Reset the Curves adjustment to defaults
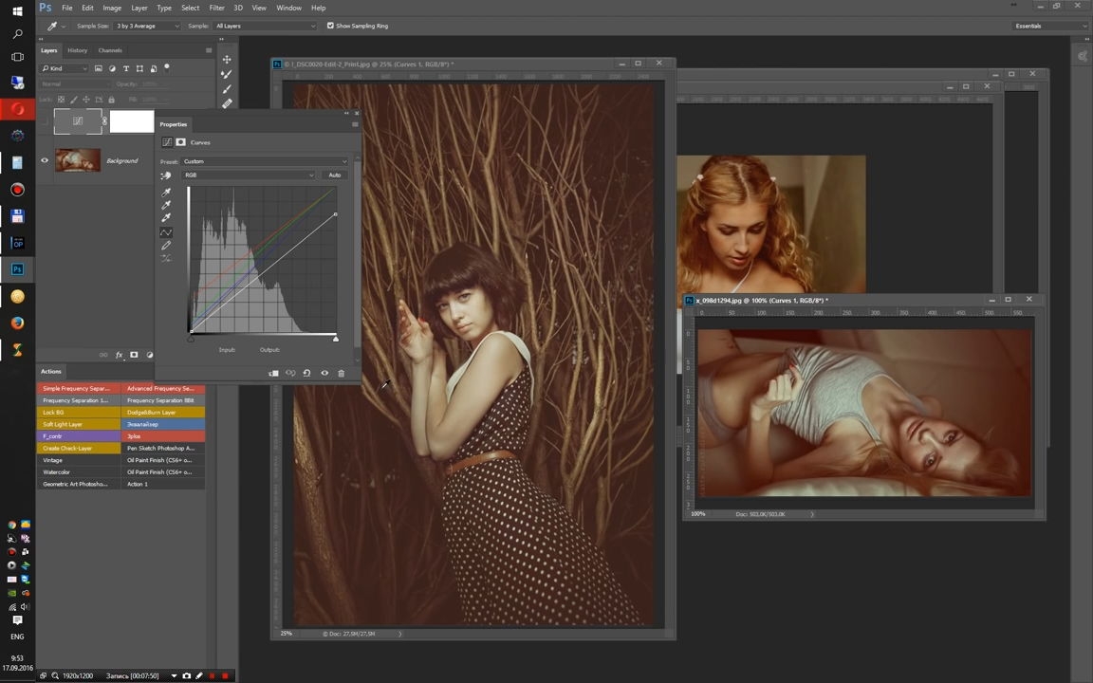 click(x=306, y=373)
